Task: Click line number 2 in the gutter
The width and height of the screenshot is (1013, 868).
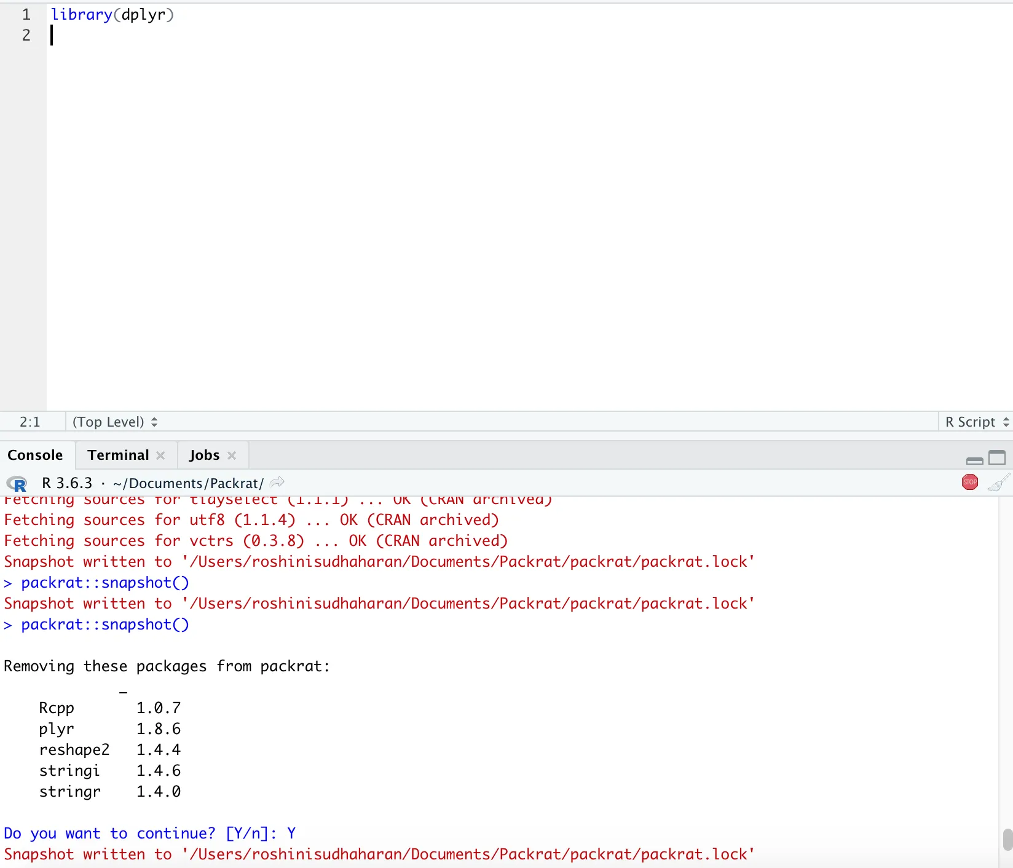Action: pyautogui.click(x=26, y=36)
